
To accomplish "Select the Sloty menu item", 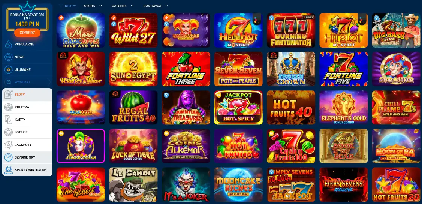I will [27, 94].
